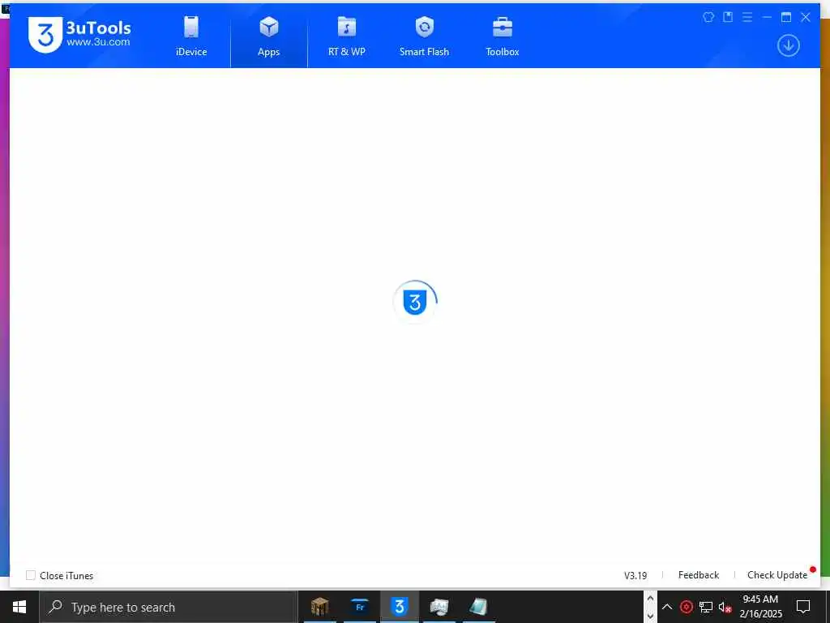Viewport: 830px width, 623px height.
Task: Close the 3uTools window
Action: tap(806, 17)
